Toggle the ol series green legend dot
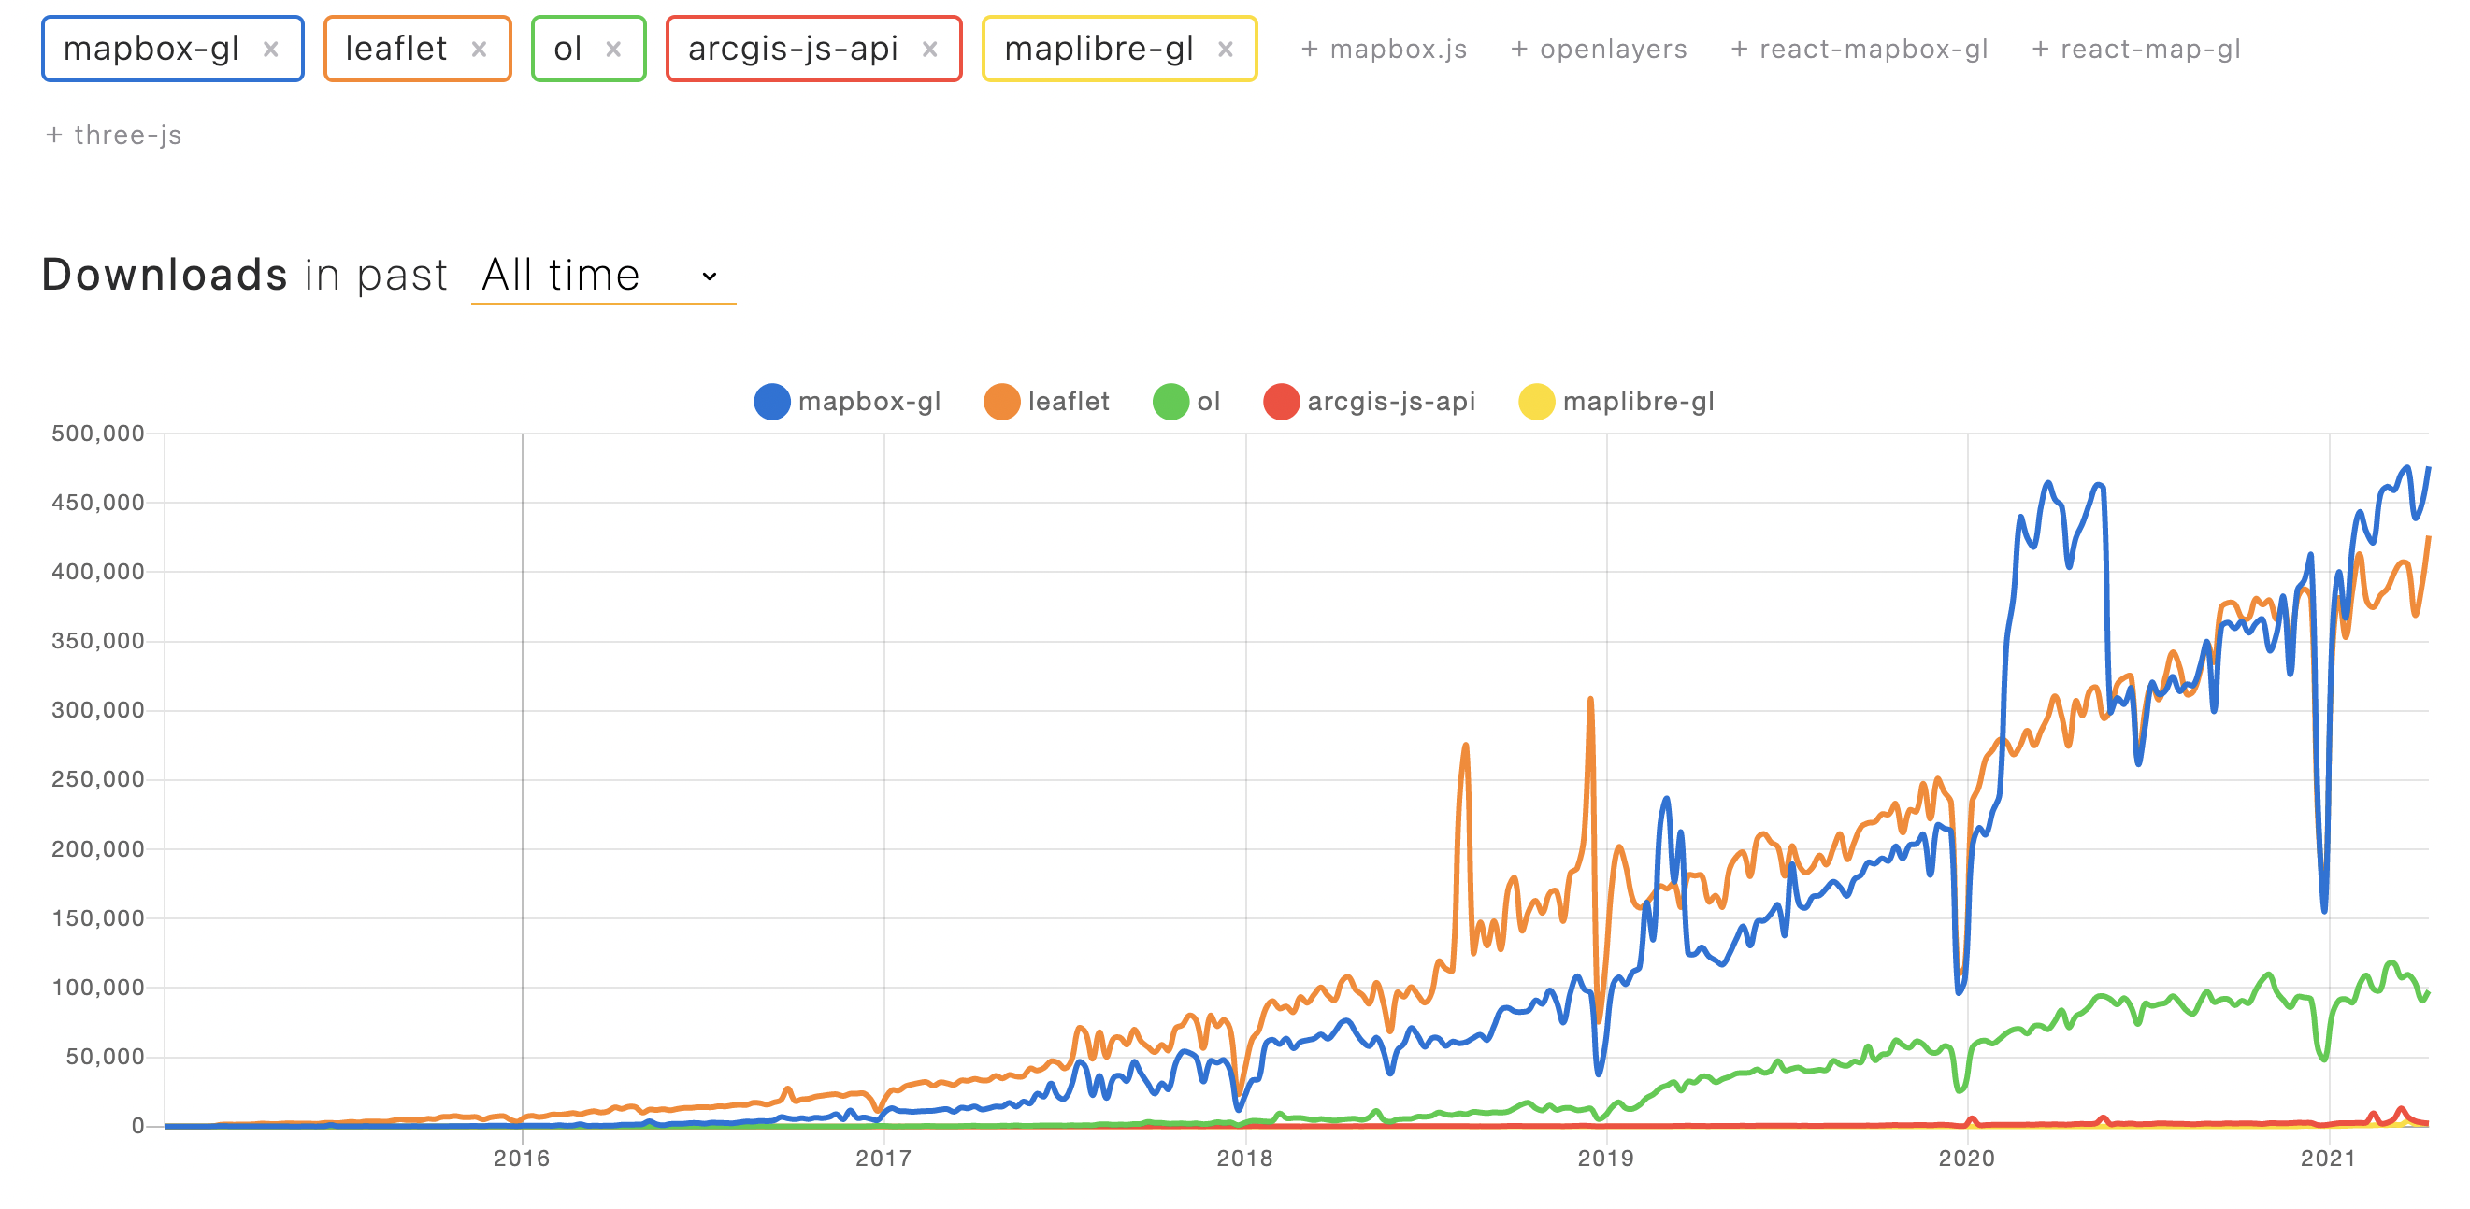 (x=1170, y=402)
